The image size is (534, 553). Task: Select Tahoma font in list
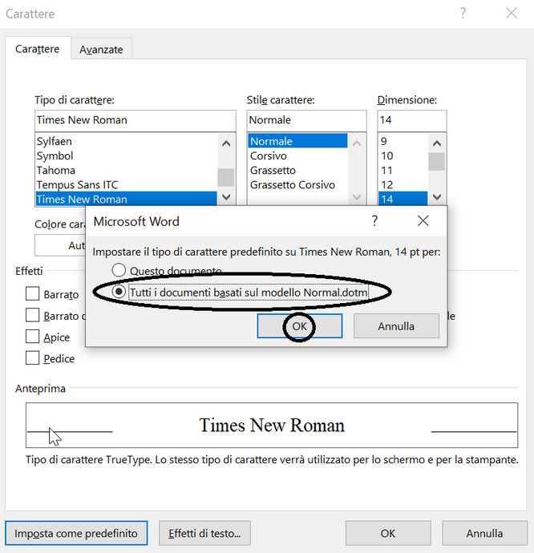[127, 170]
